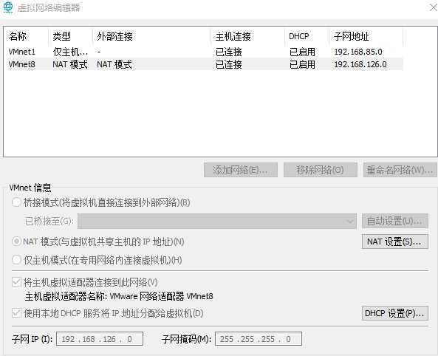Click the 添加网络(E)... button
Viewport: 438px width, 356px height.
(x=241, y=170)
